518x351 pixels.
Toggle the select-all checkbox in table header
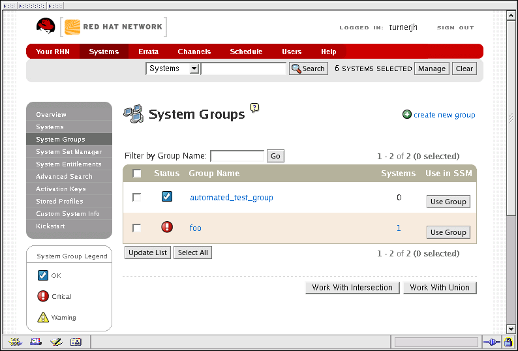point(137,173)
